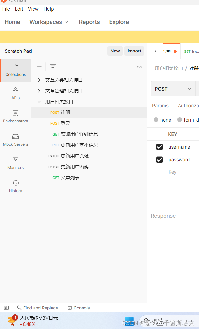Click 用户相关接口 breadcrumb link

pos(169,69)
